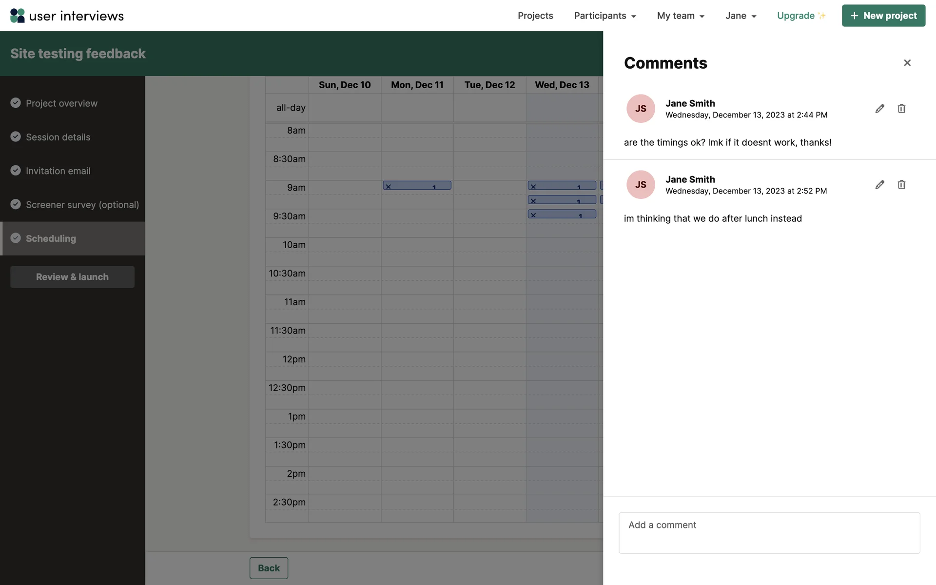936x585 pixels.
Task: Open the Scheduling step in sidebar
Action: 51,238
